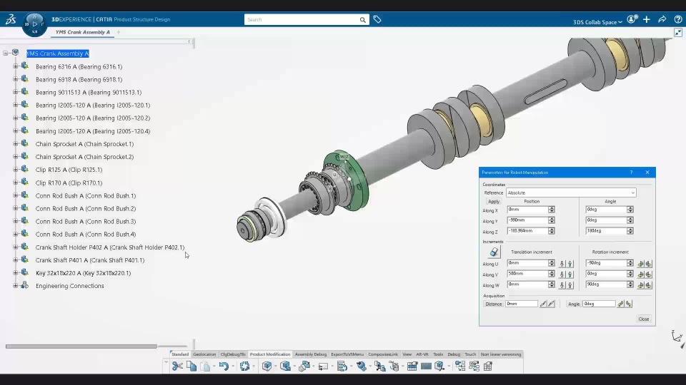Click Along Z angle stepper arrows
The height and width of the screenshot is (385, 686).
[630, 230]
